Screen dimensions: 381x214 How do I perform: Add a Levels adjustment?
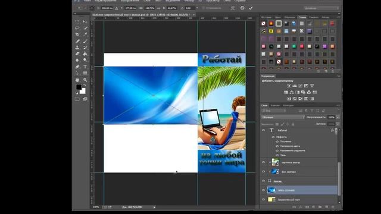tap(295, 86)
